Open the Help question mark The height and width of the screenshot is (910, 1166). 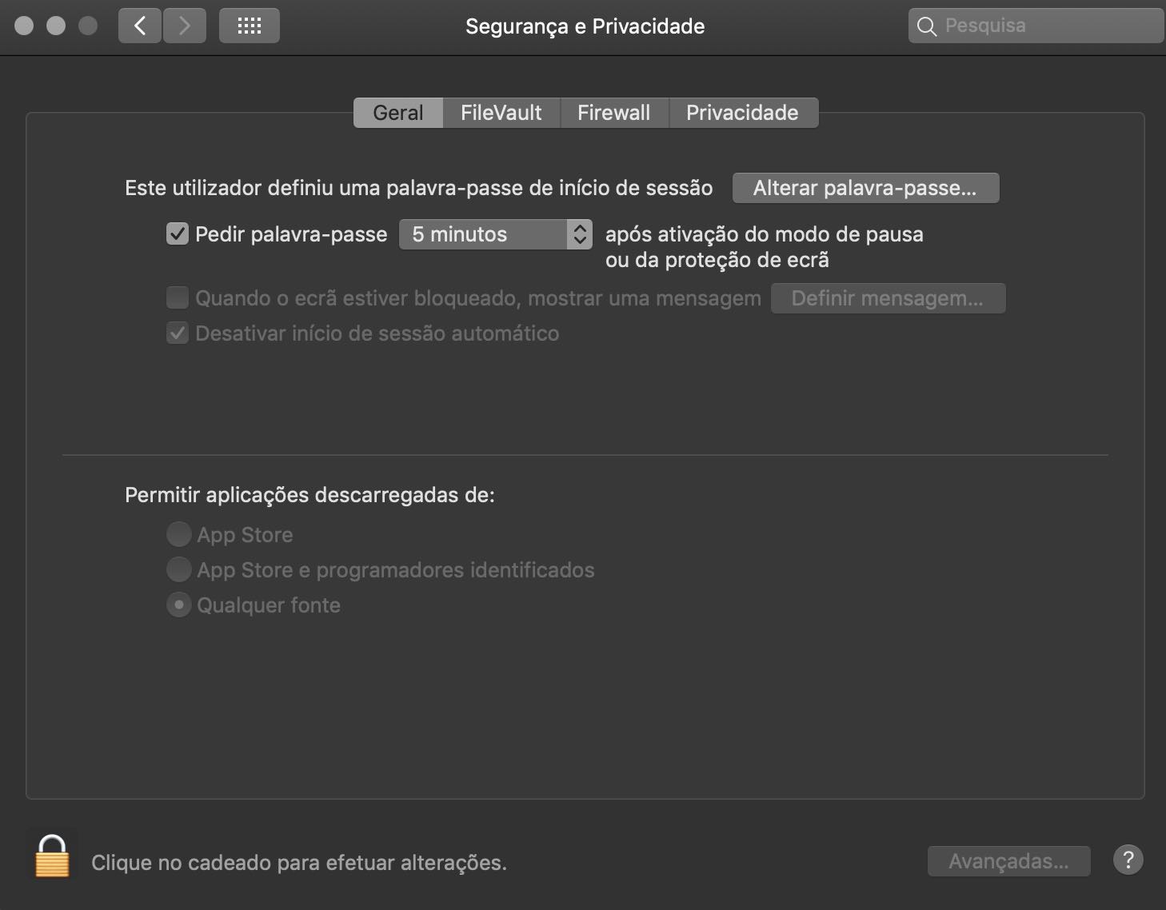[1128, 860]
